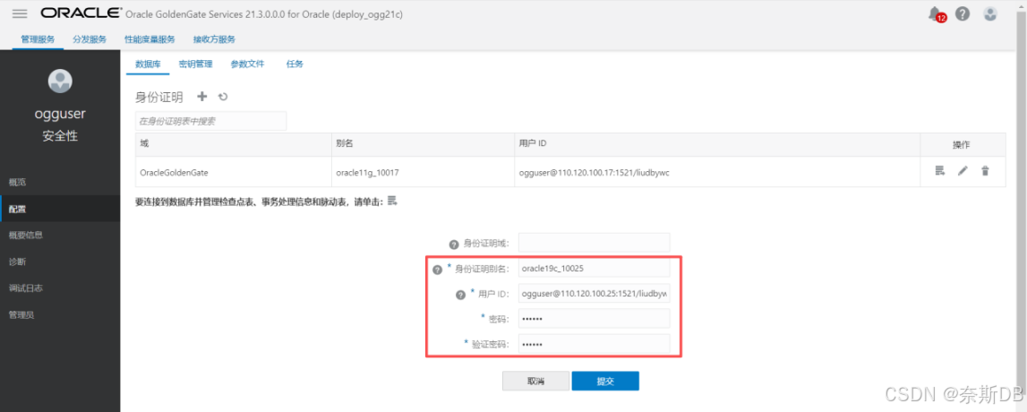Click the 操作 column header

point(962,144)
